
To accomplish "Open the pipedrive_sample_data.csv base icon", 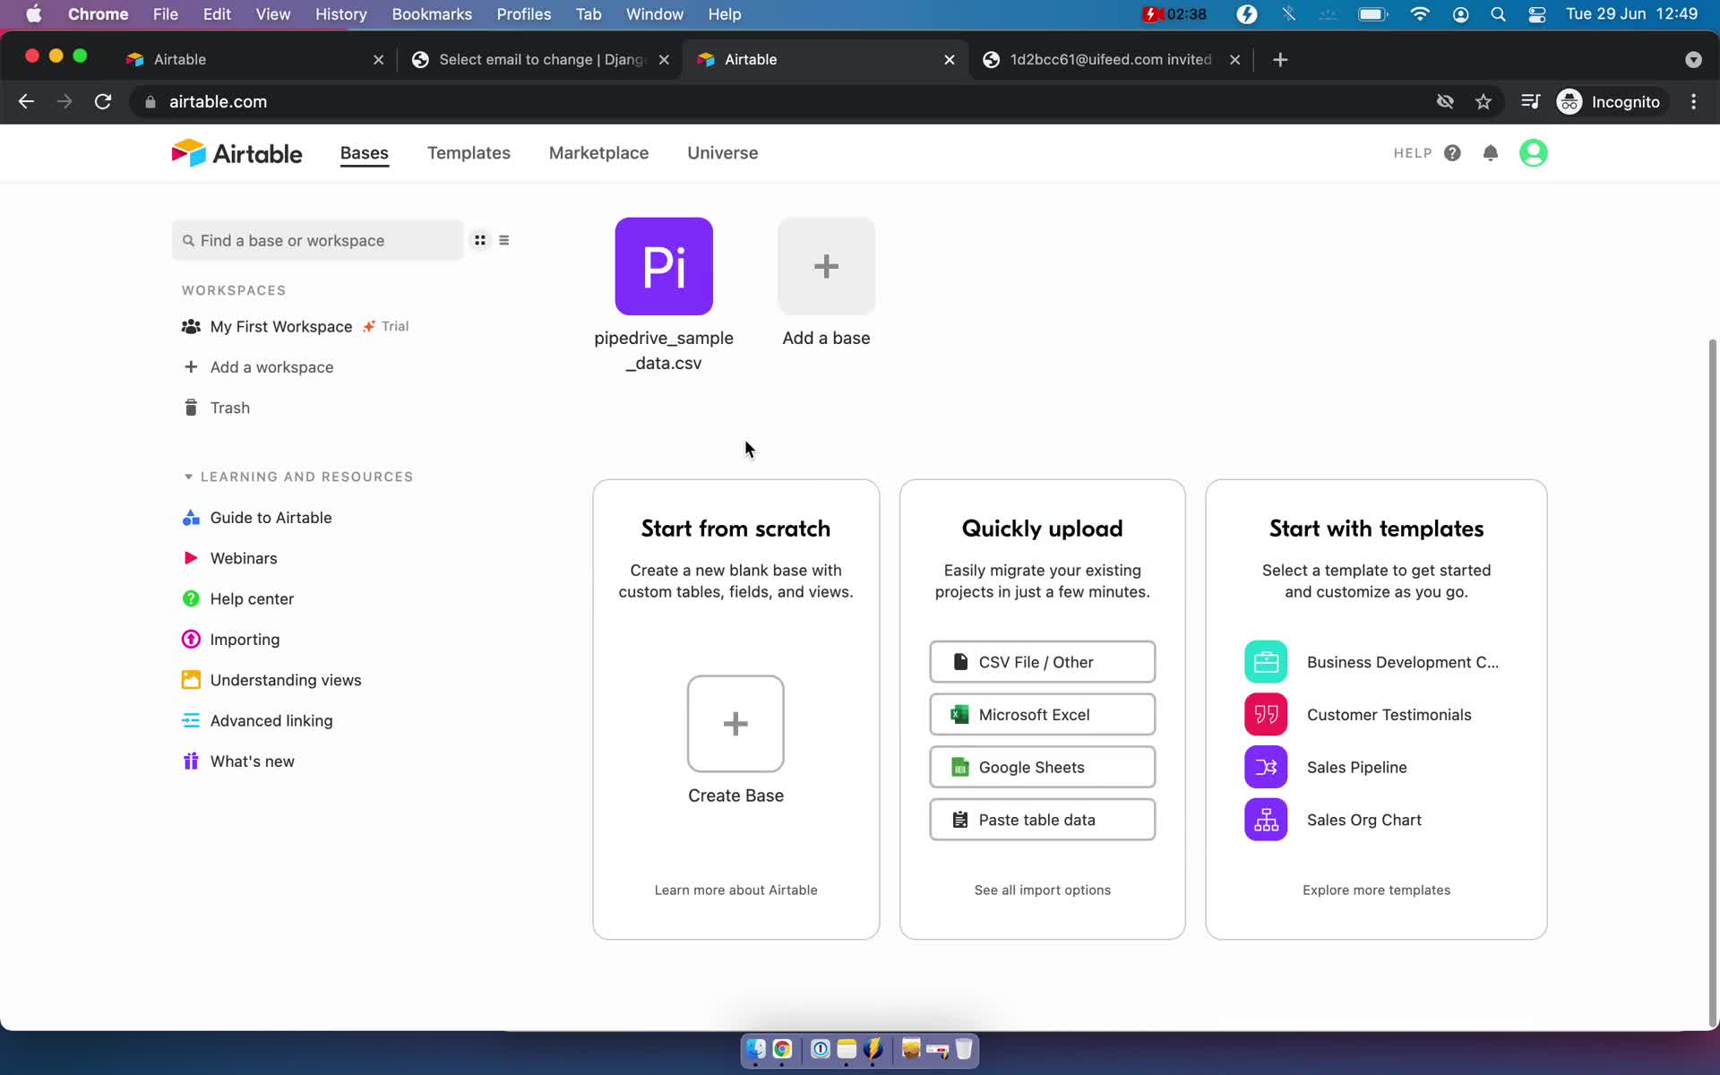I will tap(664, 266).
